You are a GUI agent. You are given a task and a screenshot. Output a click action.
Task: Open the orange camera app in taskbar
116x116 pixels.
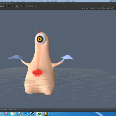[x=46, y=114]
